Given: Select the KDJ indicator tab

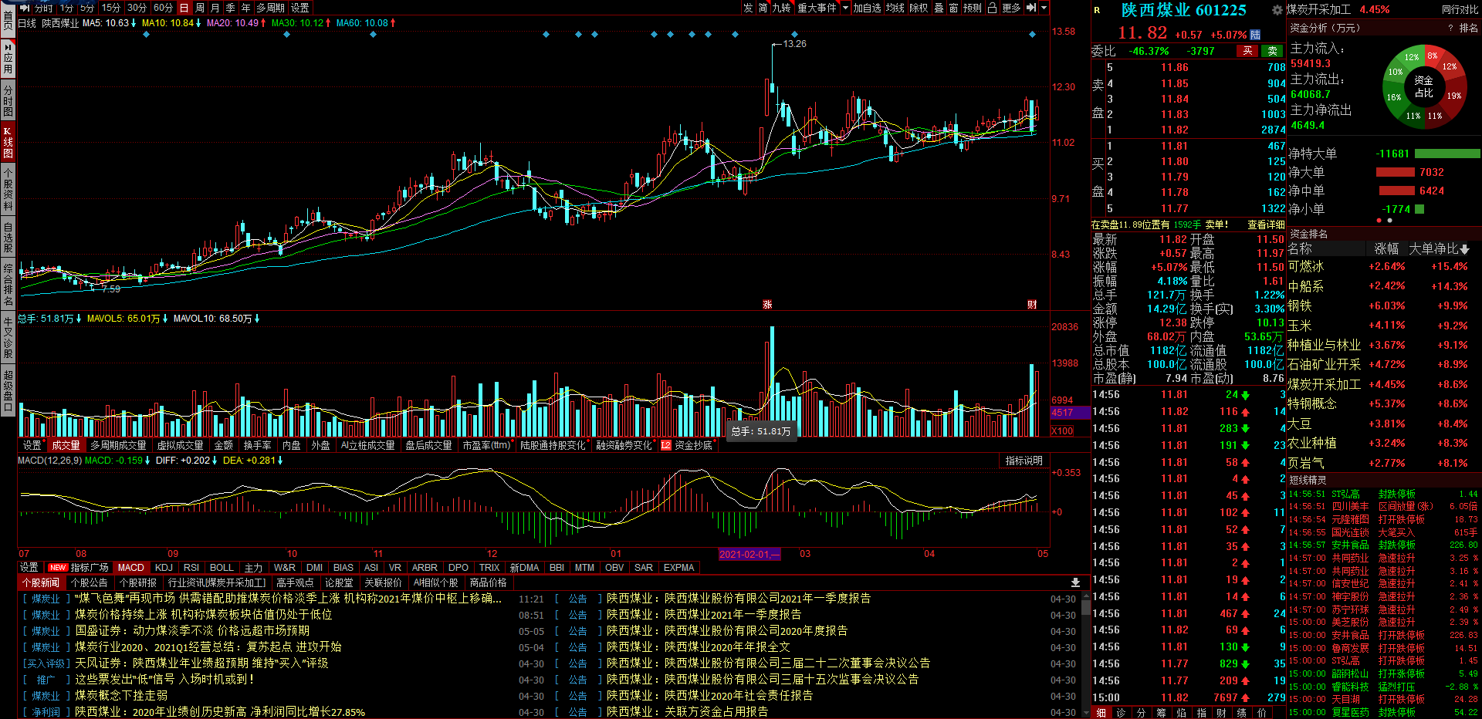Looking at the screenshot, I should click(164, 567).
